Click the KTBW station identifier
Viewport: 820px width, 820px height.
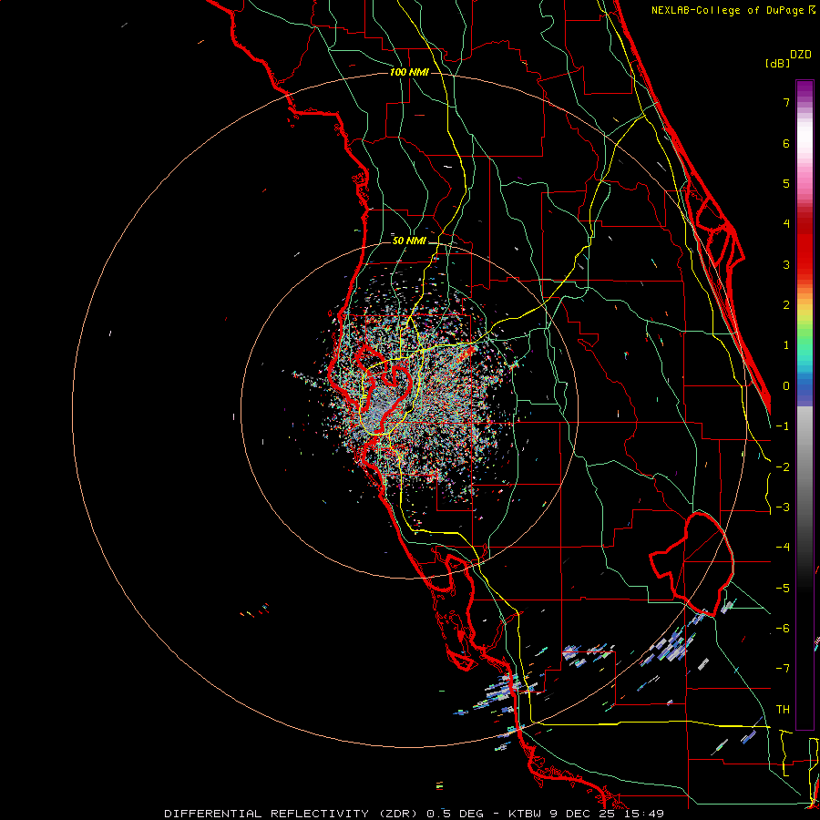pyautogui.click(x=525, y=814)
